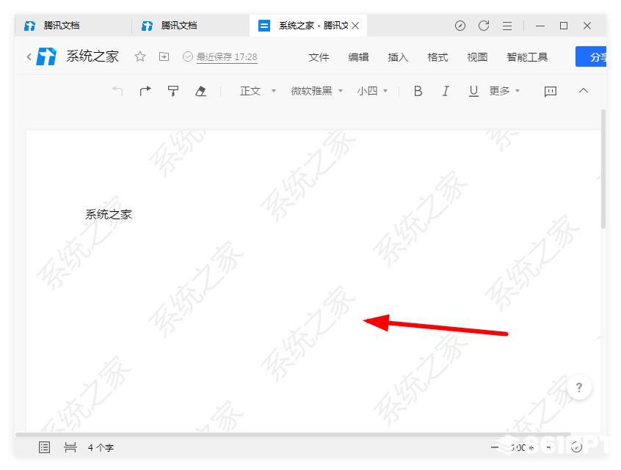Undo the last action
Viewport: 621px width, 470px height.
(117, 91)
